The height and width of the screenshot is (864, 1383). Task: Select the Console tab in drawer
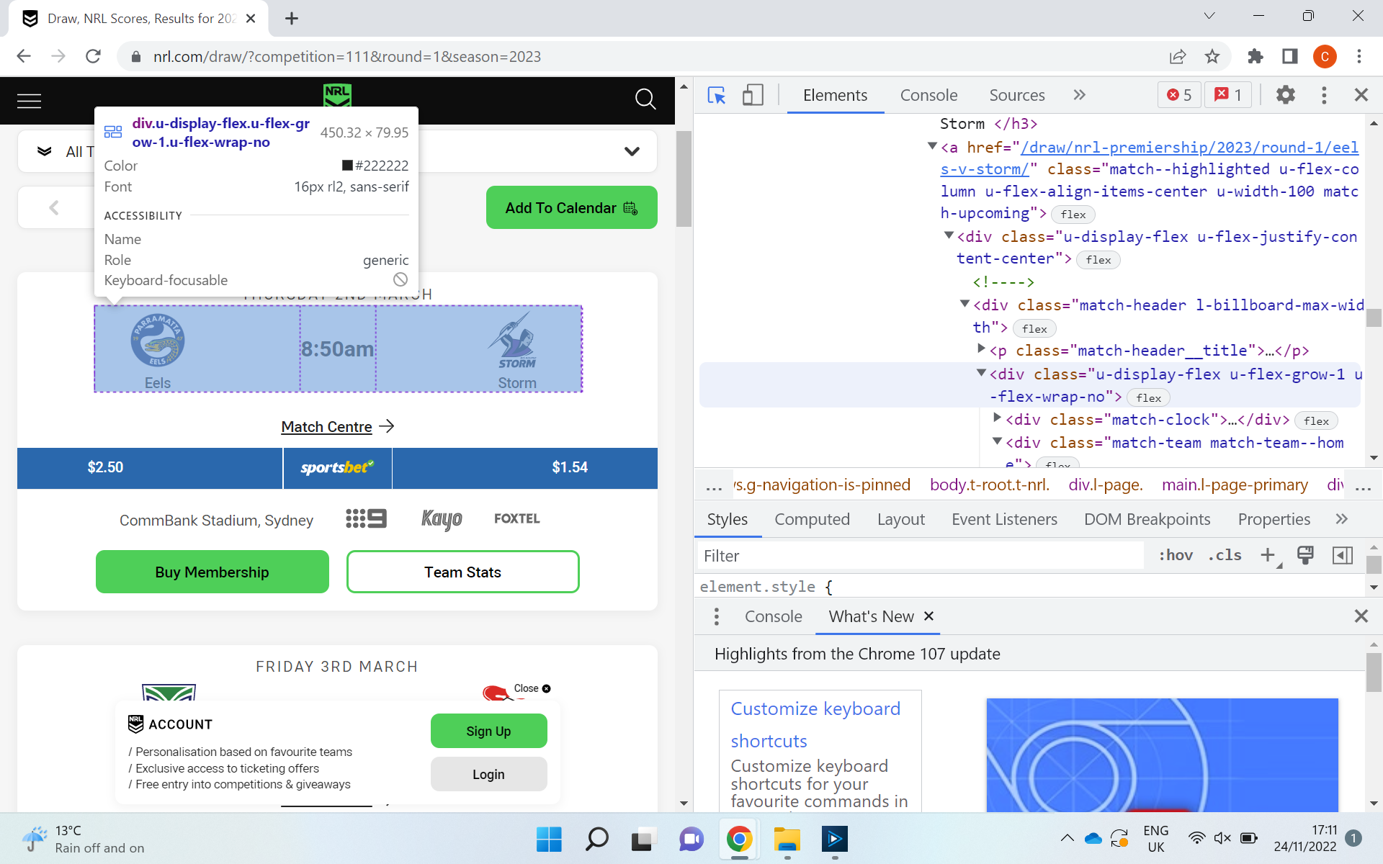coord(773,616)
